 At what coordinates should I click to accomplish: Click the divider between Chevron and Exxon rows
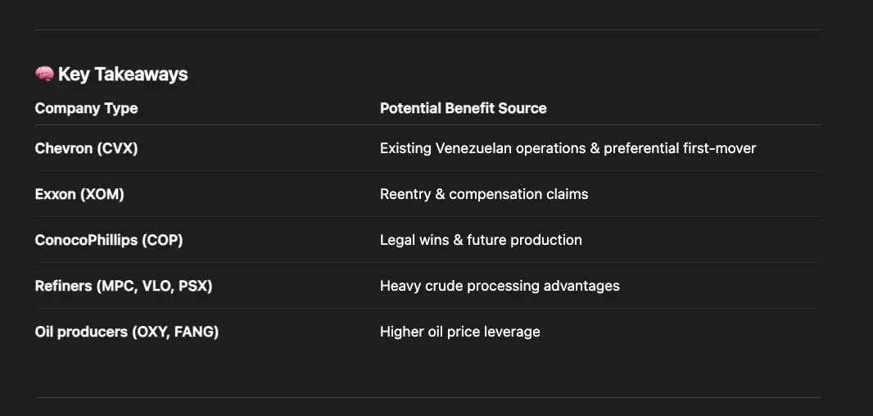pyautogui.click(x=427, y=171)
